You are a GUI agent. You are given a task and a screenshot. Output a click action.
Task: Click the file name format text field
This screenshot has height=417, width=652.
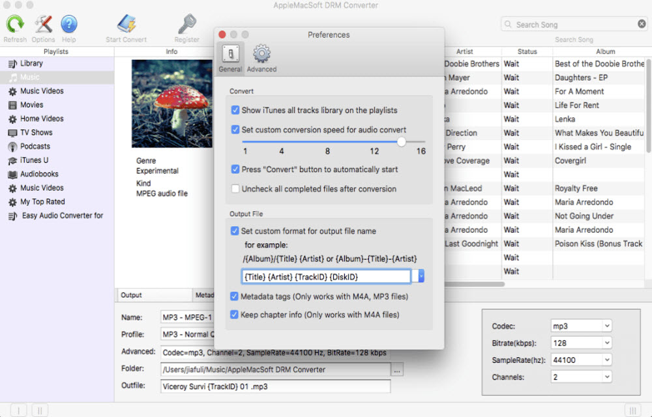(326, 277)
